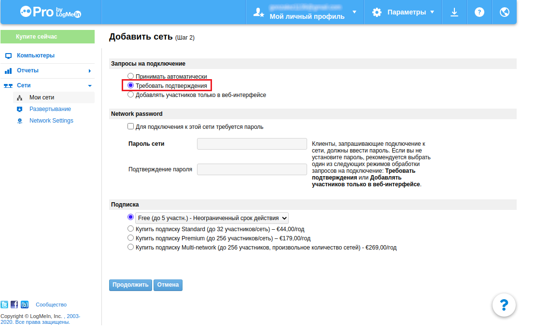The image size is (536, 333).
Task: Open the Free subscription dropdown
Action: pos(212,218)
